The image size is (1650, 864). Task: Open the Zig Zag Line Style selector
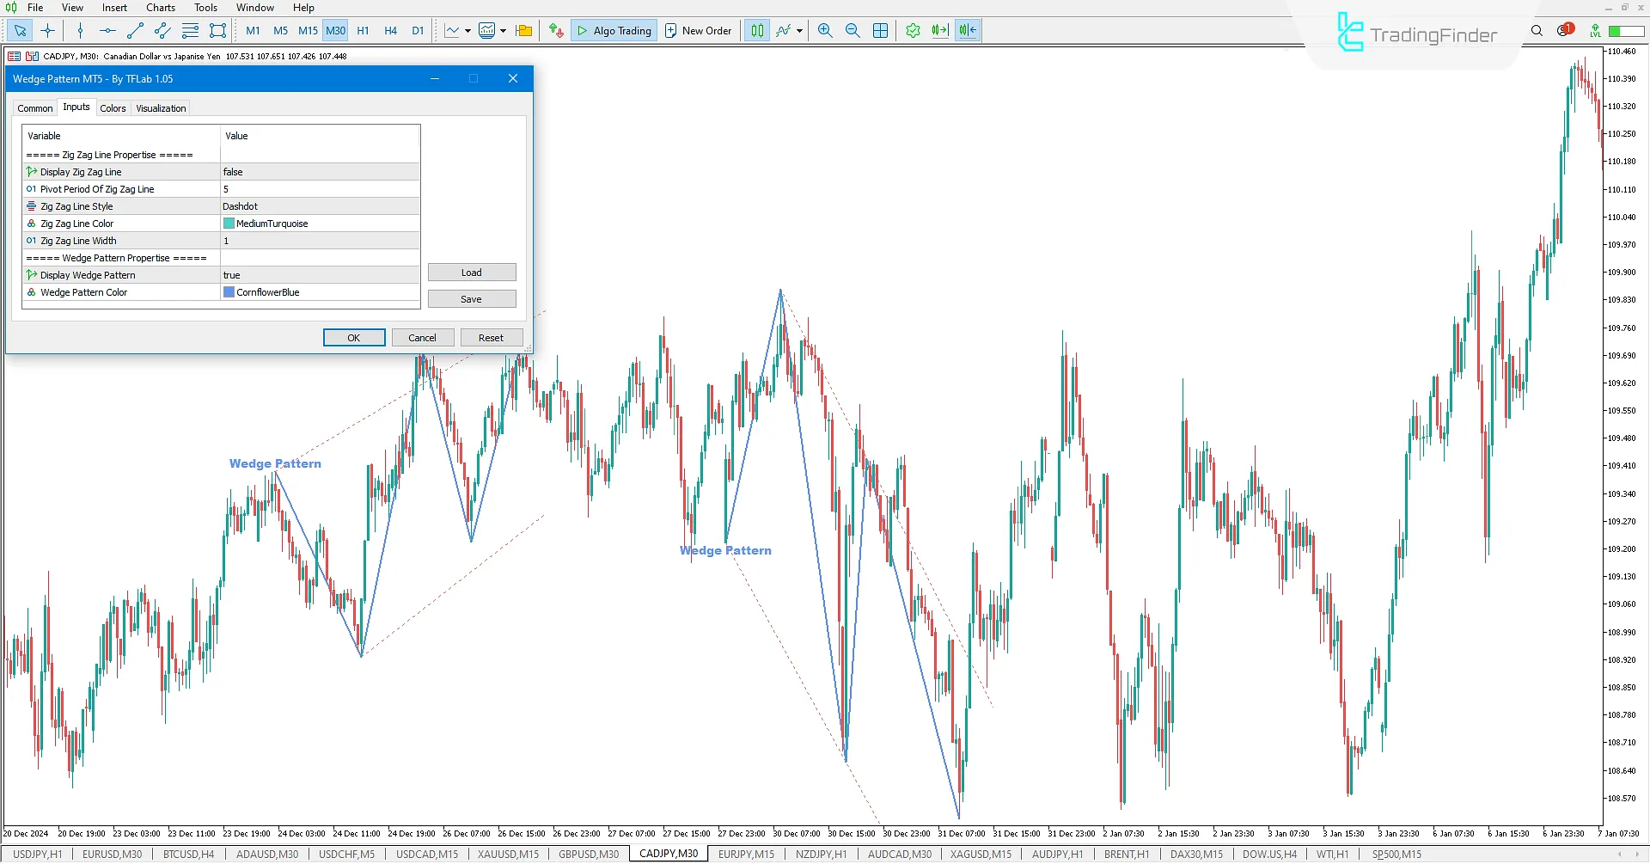click(318, 205)
